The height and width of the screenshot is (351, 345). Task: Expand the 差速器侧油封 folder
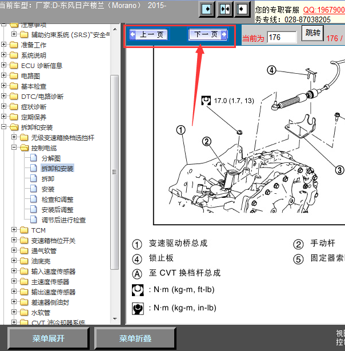pos(14,302)
